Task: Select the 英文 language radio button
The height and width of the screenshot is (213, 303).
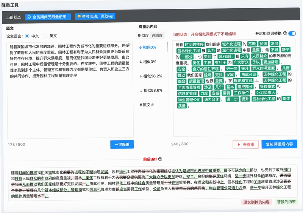Action: click(45, 36)
